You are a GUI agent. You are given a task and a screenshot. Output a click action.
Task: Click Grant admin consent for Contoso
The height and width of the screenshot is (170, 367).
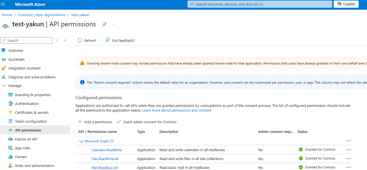coord(147,122)
